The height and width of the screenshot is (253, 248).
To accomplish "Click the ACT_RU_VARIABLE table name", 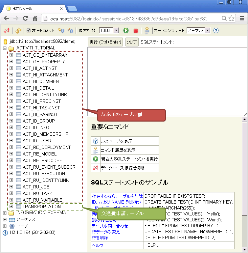I will [x=42, y=200].
